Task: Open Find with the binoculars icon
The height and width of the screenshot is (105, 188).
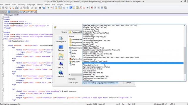Action: click(x=40, y=8)
